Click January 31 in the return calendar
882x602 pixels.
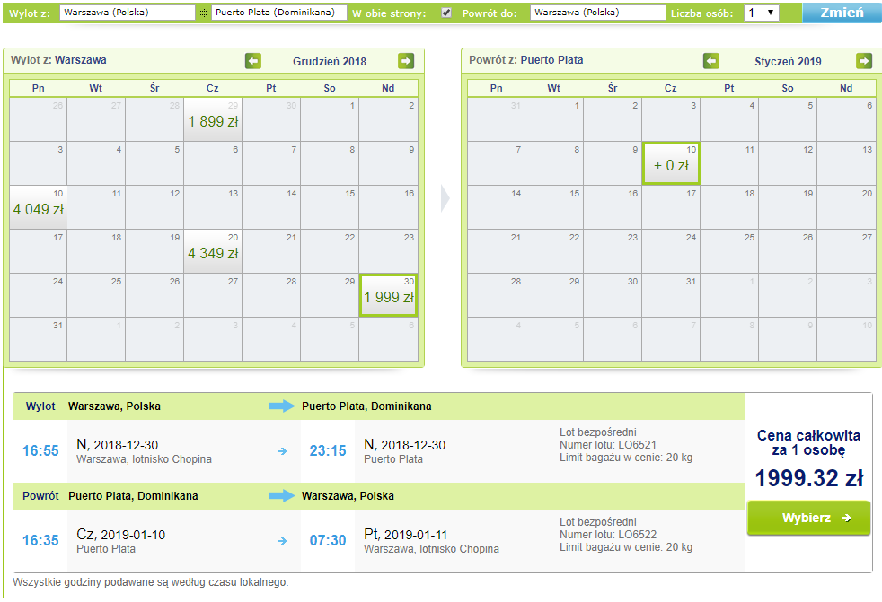tap(671, 295)
